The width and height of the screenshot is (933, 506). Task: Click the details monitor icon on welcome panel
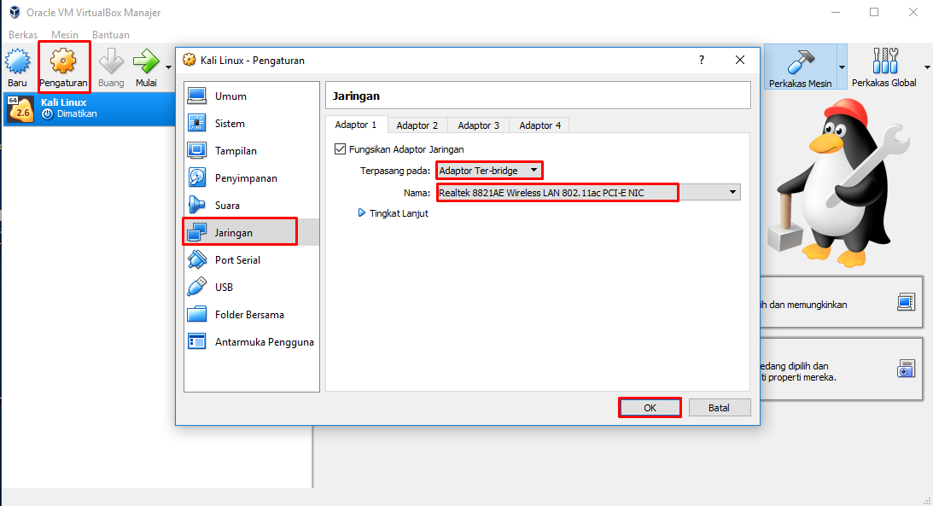click(x=906, y=302)
